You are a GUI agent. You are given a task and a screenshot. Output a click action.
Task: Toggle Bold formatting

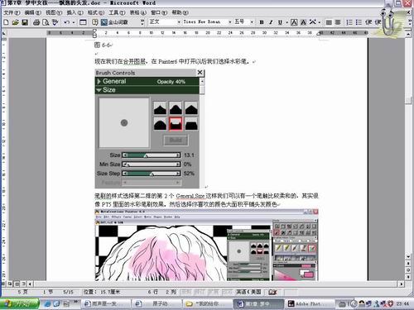coord(262,22)
